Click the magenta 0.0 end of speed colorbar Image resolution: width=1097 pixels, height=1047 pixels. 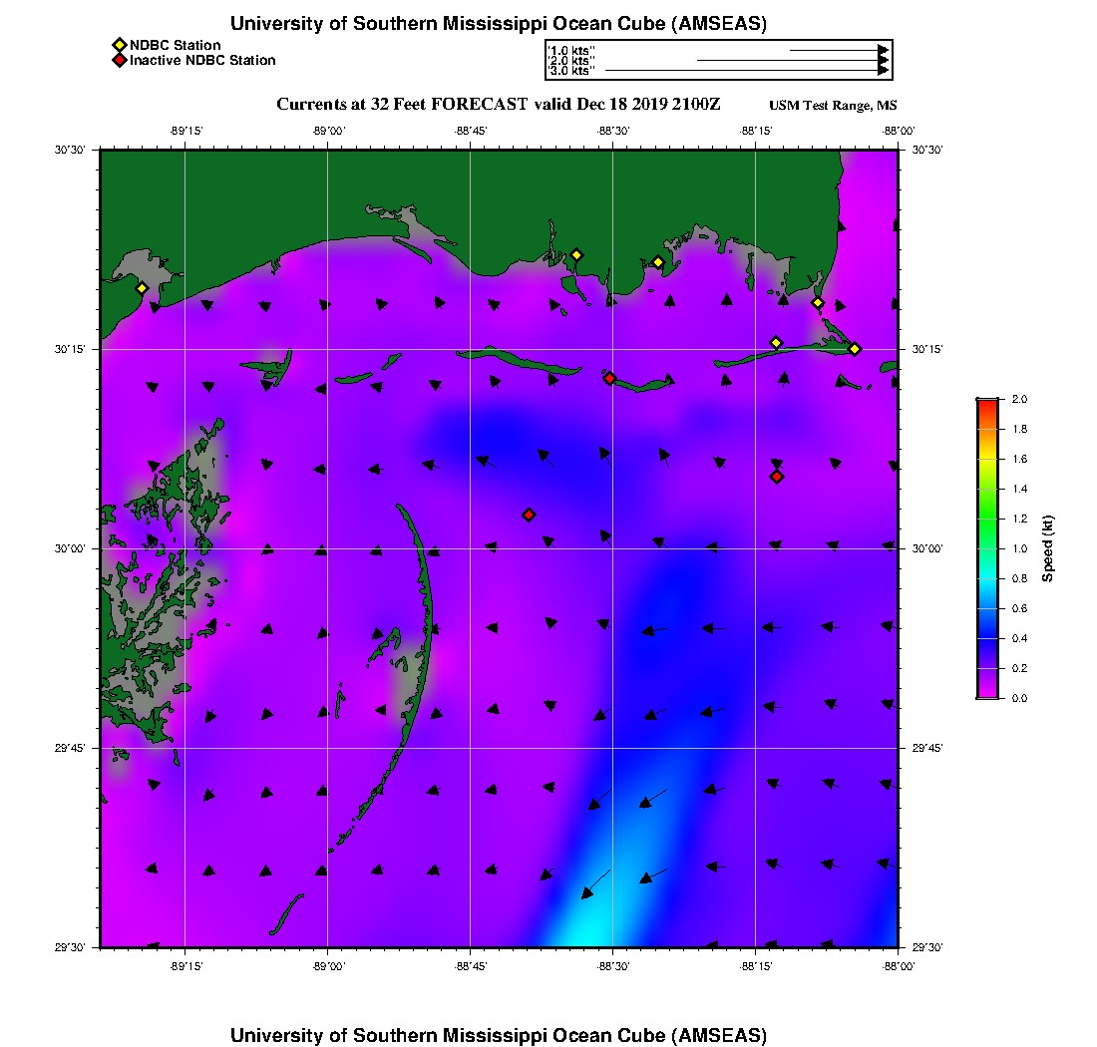(x=986, y=693)
